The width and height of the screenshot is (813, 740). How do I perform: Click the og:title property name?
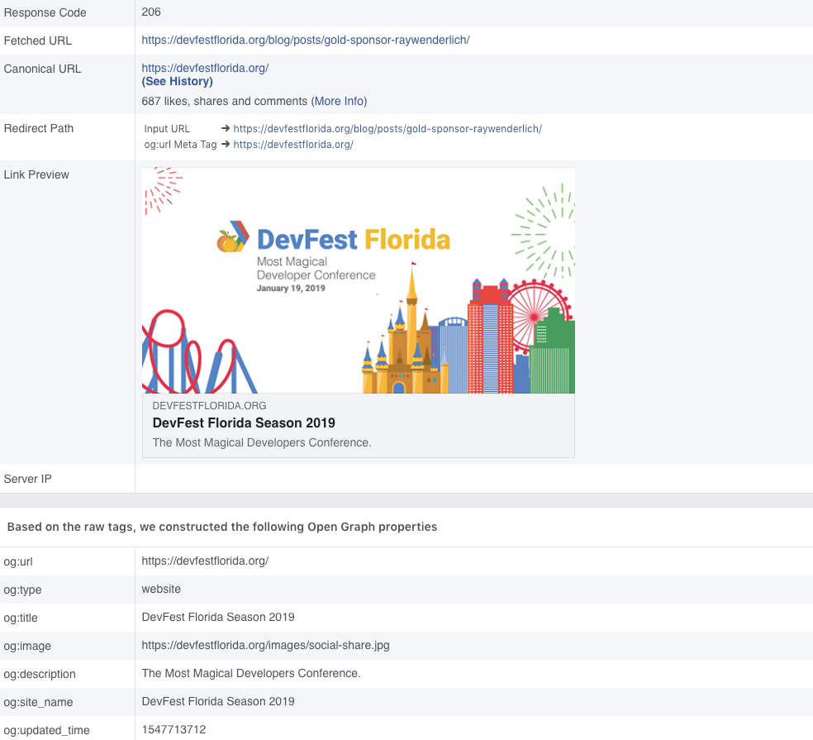(x=21, y=618)
